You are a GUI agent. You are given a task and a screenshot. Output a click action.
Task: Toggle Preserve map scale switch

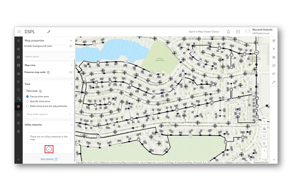pyautogui.click(x=71, y=72)
